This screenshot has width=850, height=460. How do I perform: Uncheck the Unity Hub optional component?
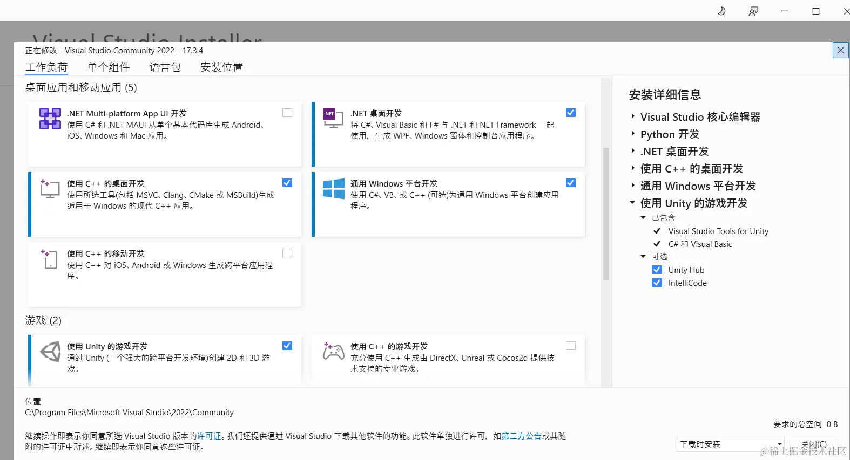pos(657,270)
